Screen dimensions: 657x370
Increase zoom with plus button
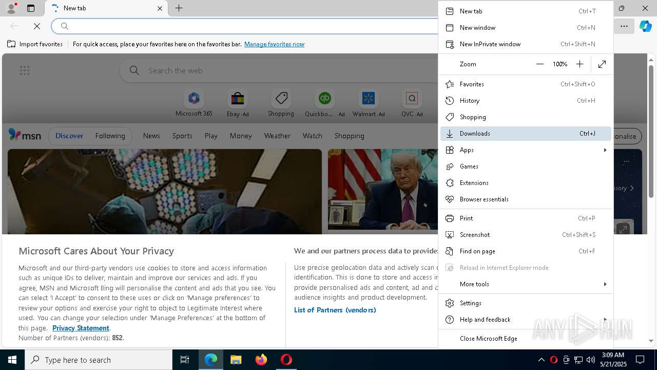pyautogui.click(x=579, y=64)
